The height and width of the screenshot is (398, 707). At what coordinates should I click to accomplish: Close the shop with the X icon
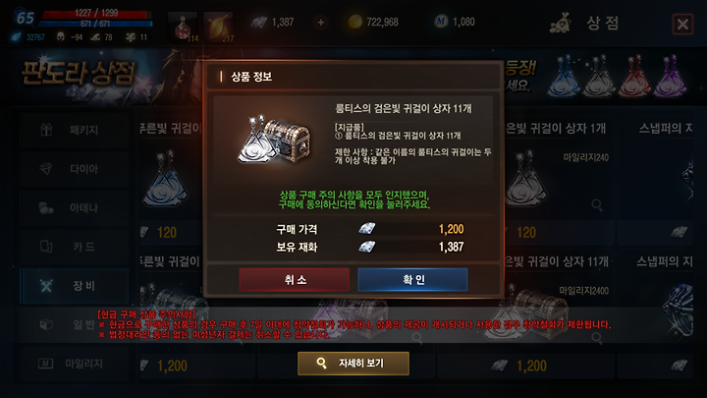(682, 24)
